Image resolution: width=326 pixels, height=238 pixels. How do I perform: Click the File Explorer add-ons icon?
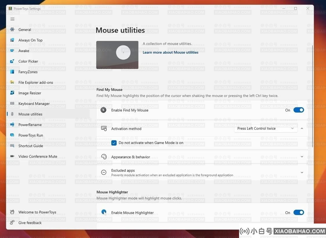[x=12, y=82]
